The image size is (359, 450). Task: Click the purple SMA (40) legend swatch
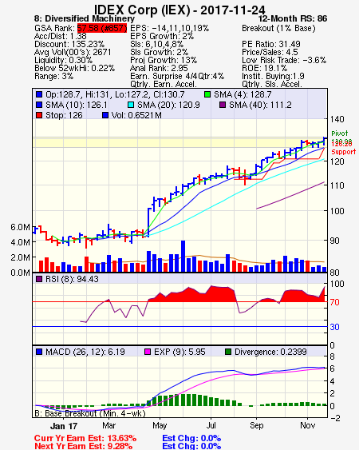[x=223, y=105]
